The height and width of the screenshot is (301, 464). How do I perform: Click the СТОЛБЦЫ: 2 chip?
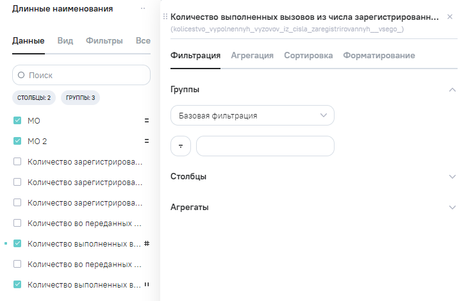pyautogui.click(x=34, y=98)
